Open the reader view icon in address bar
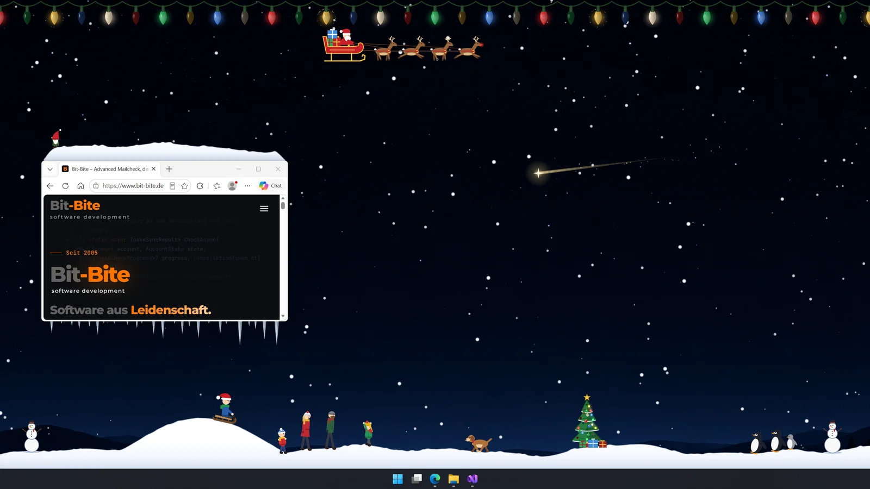This screenshot has height=489, width=870. [x=172, y=186]
